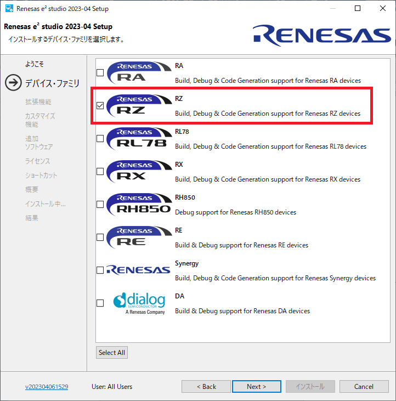The height and width of the screenshot is (401, 396).
Task: Cancel the setup wizard
Action: [x=364, y=386]
